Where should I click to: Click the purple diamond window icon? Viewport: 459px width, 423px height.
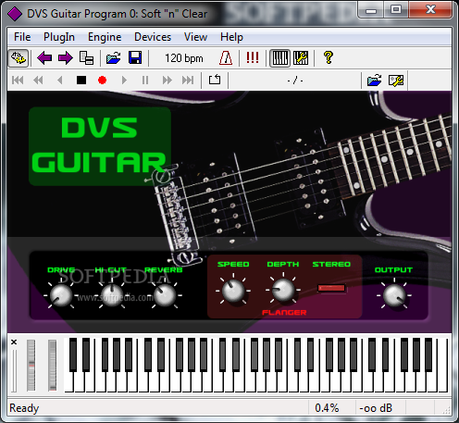pos(15,14)
